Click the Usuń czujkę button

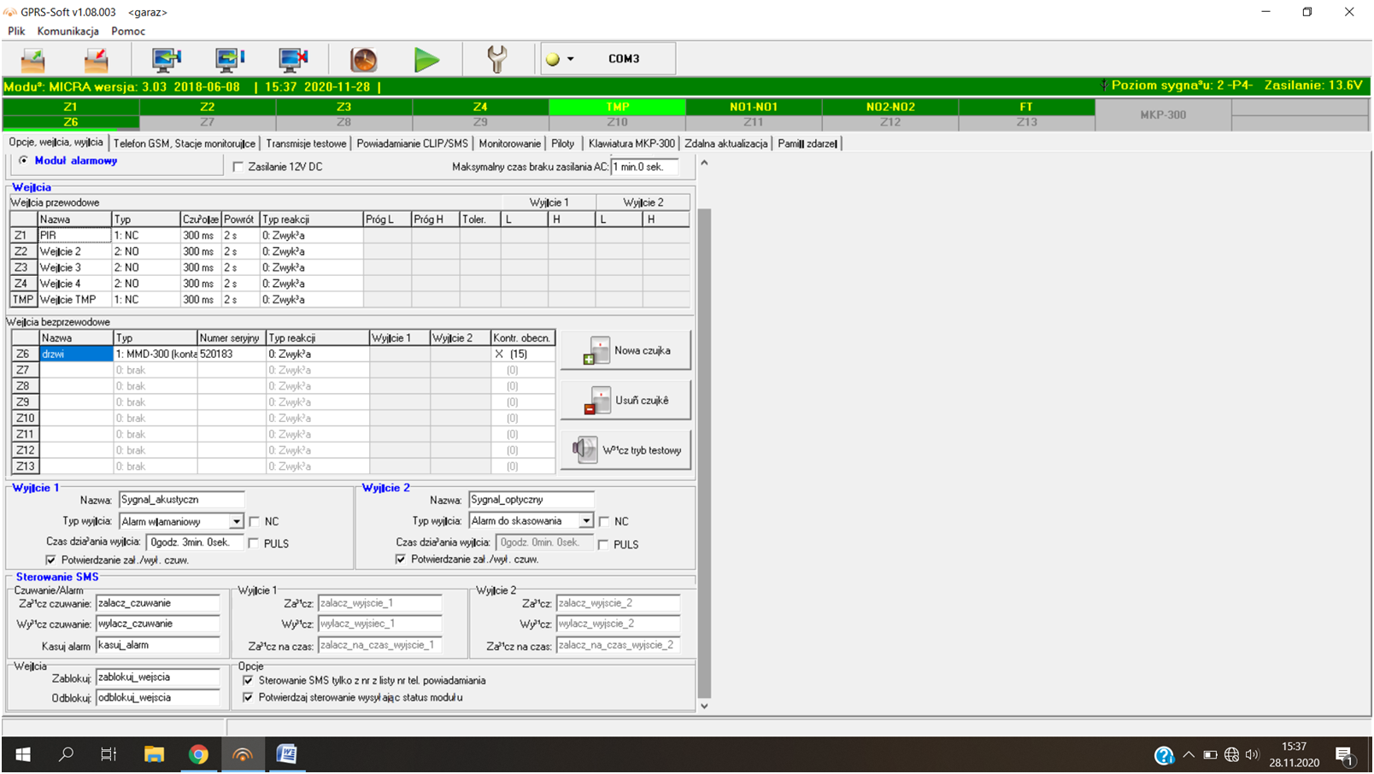625,400
